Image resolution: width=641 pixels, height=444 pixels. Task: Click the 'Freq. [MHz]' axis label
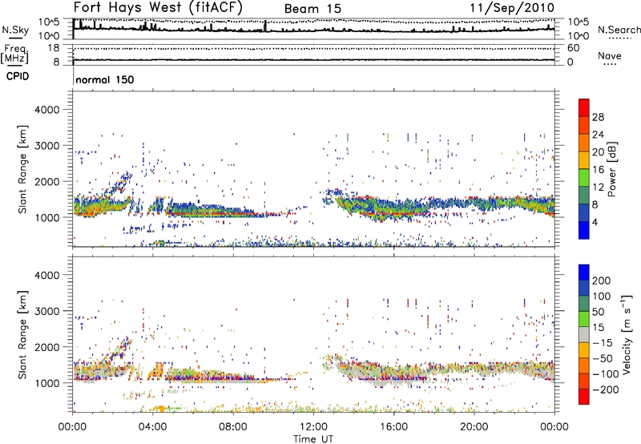pos(15,54)
